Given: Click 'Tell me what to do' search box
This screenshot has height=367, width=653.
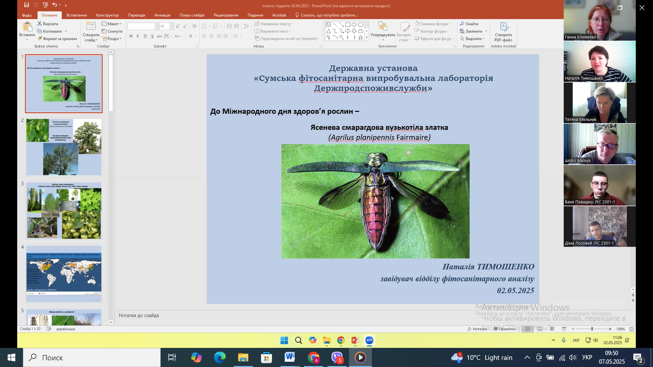Looking at the screenshot, I should point(326,15).
